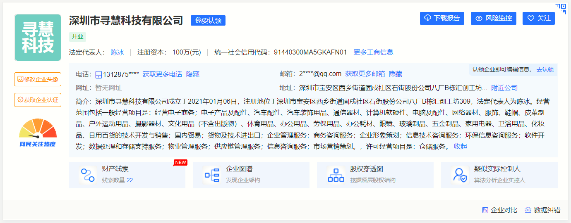Open the 股权穿透图 card
571x223 pixels.
[x=375, y=175]
